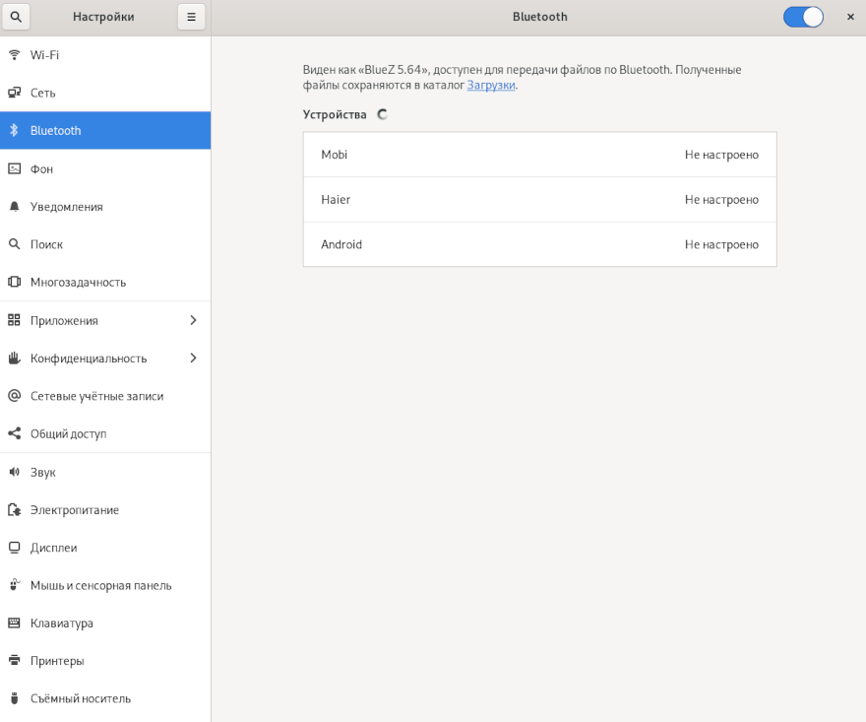Select Электропитание in the sidebar

point(74,510)
